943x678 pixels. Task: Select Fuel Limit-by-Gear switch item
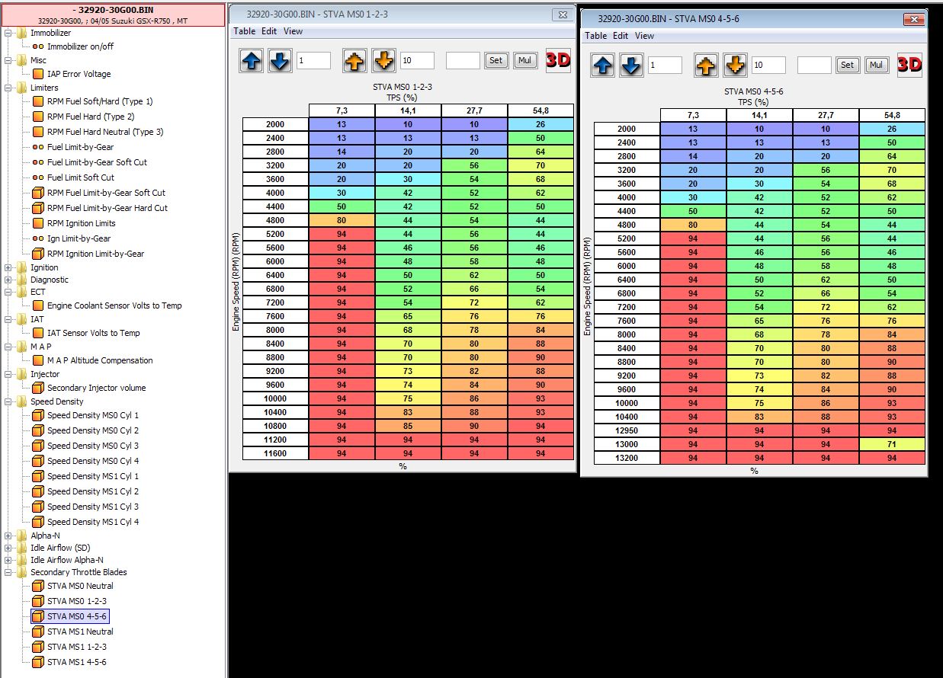(x=80, y=147)
